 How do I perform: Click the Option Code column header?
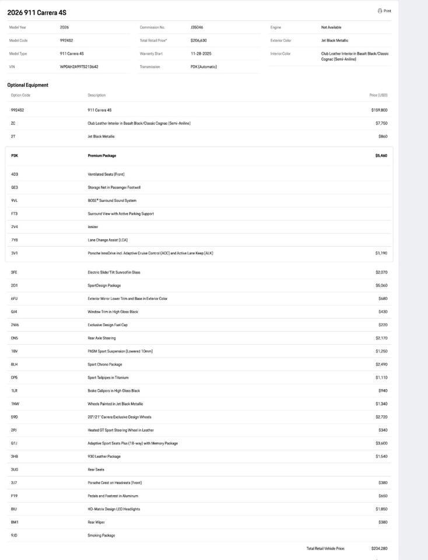pos(20,95)
